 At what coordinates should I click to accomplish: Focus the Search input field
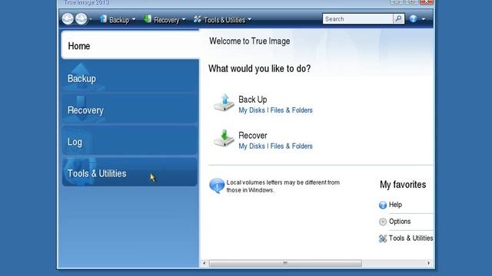click(357, 19)
